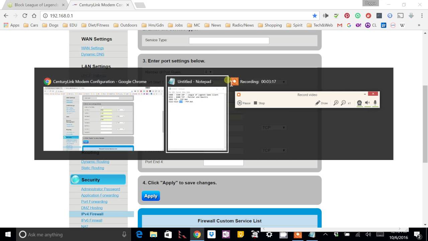Click the zoom in magnifier in recorder
Viewport: 428px width, 241px height.
[x=336, y=103]
